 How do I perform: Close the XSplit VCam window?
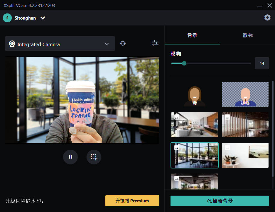tap(269, 6)
